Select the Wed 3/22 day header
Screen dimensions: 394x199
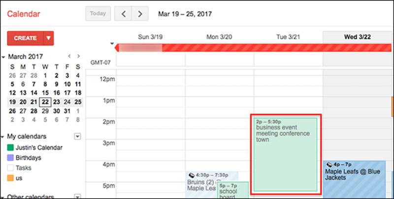tap(357, 36)
